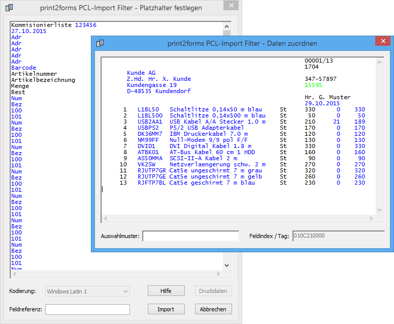Click the Import button
Viewport: 394px width, 324px height.
[x=166, y=309]
